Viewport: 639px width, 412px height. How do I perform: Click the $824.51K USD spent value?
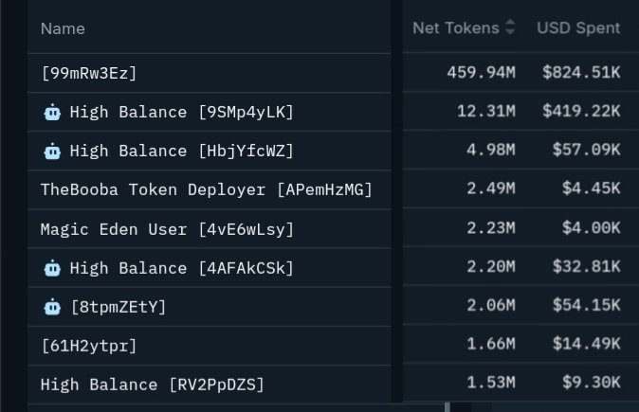(581, 73)
